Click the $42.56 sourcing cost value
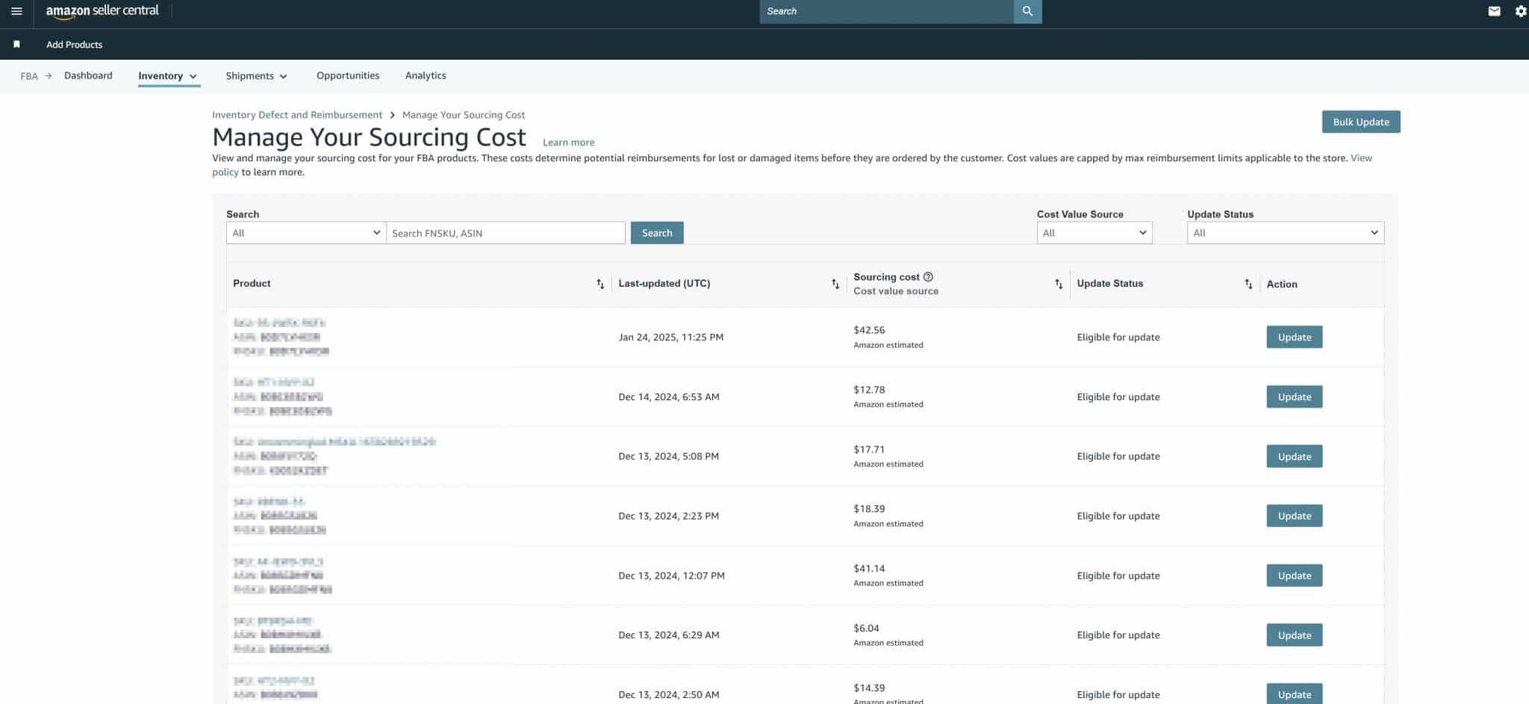 pos(869,330)
